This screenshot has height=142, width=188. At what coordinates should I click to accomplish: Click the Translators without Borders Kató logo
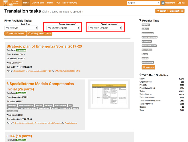[11, 3]
